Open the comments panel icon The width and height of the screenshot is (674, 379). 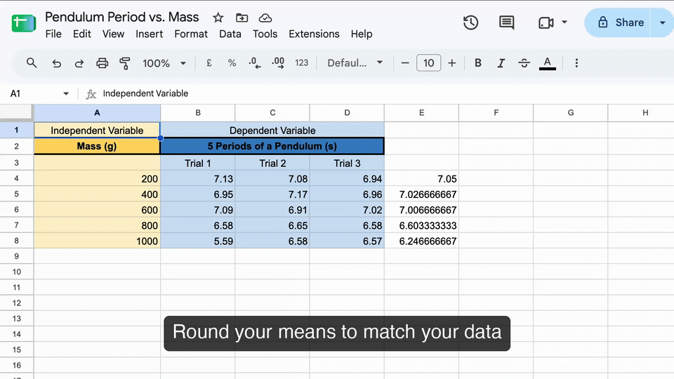[x=506, y=22]
